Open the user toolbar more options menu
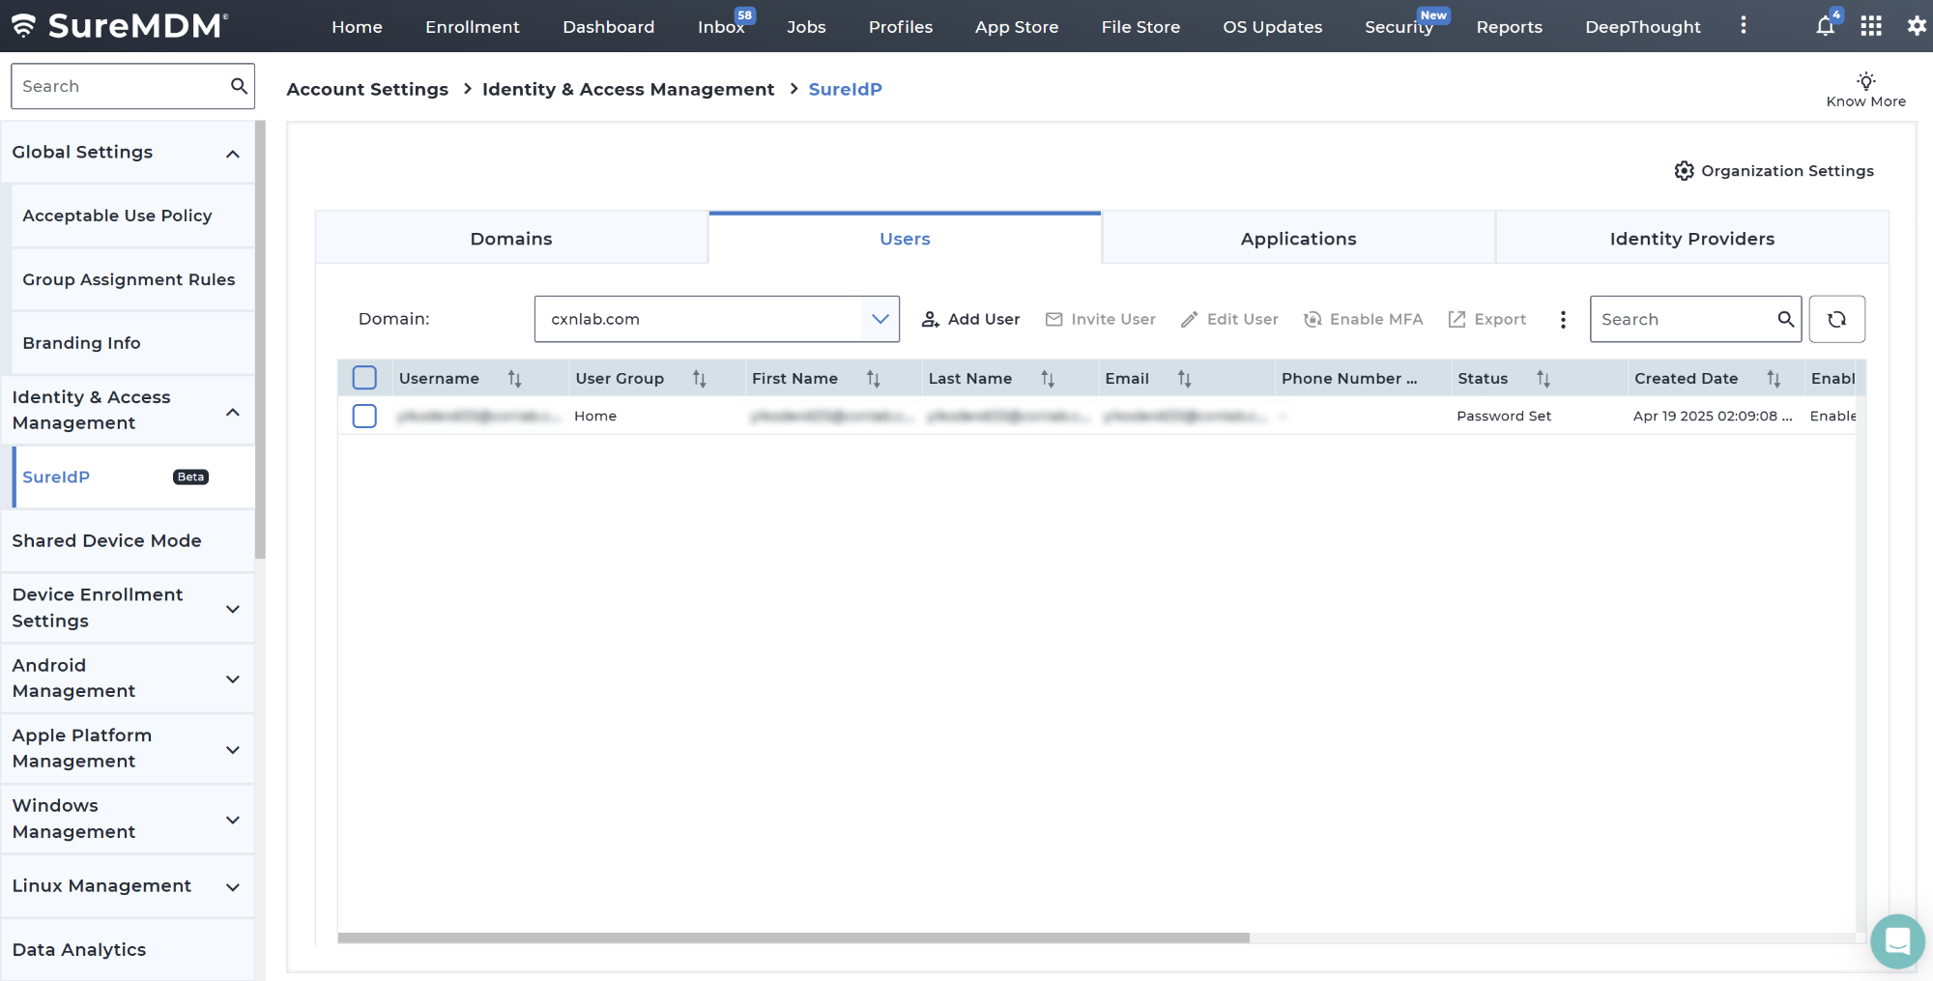 [x=1563, y=319]
